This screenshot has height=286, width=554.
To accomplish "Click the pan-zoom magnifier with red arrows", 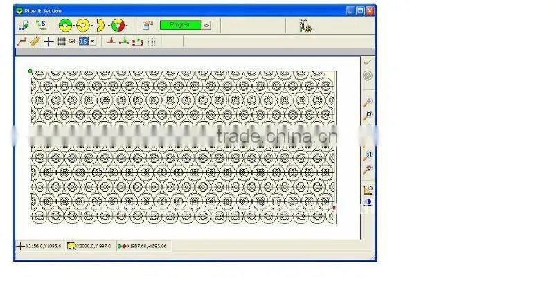I will click(368, 169).
